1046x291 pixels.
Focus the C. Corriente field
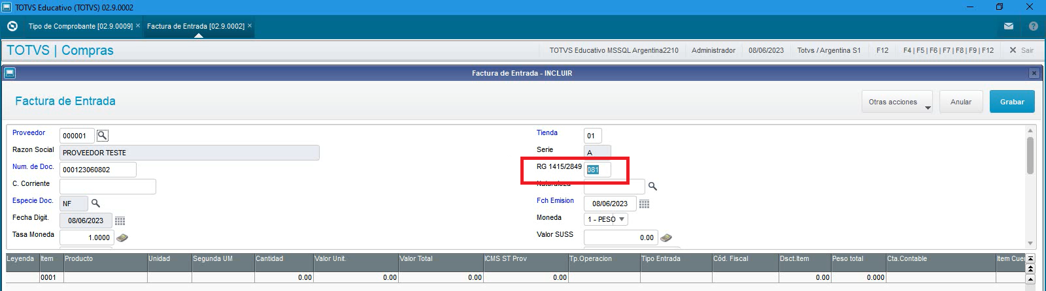[108, 187]
